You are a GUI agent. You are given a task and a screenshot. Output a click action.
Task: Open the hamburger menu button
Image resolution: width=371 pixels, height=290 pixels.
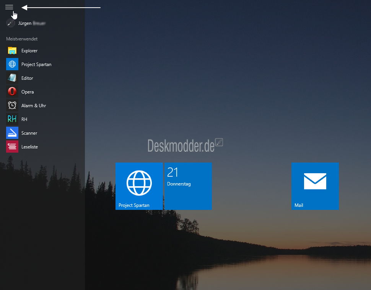(x=9, y=7)
